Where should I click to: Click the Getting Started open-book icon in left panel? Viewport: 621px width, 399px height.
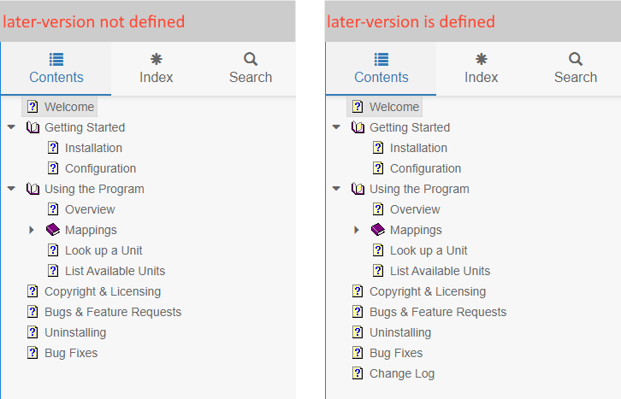33,127
